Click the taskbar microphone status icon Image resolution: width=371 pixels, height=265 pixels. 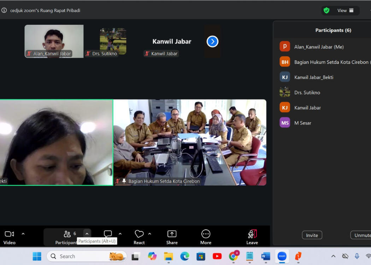(357, 256)
